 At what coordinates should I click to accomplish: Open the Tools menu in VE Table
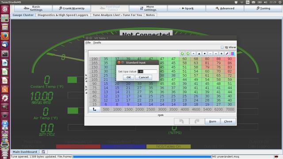[x=97, y=42]
